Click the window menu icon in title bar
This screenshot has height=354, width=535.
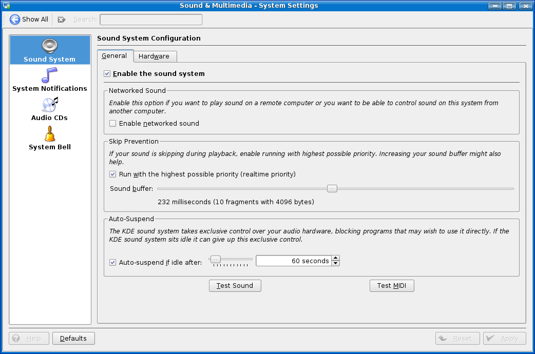pyautogui.click(x=6, y=6)
